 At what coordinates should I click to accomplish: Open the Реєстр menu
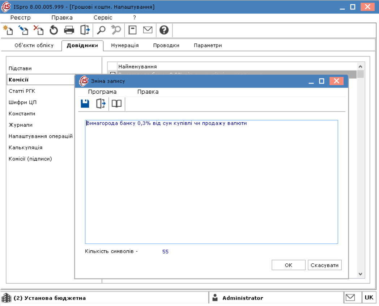pos(21,18)
